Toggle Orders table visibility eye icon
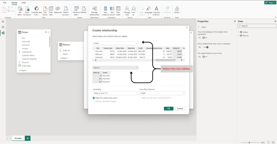The width and height of the screenshot is (277, 144). (46, 32)
